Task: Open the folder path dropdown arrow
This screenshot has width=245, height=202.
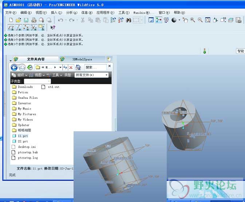Action: point(60,67)
